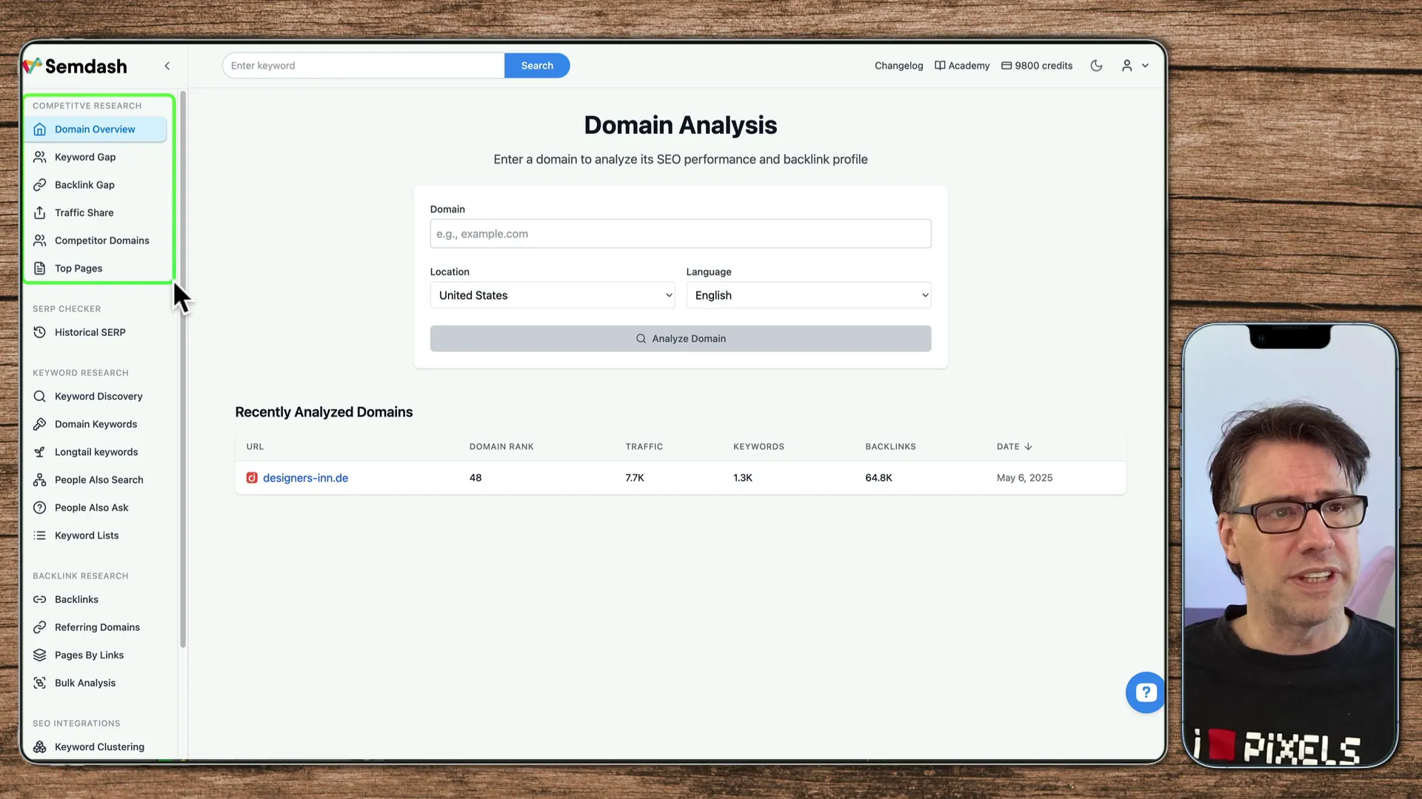This screenshot has width=1422, height=799.
Task: Open the Historical SERP clock icon
Action: point(39,331)
